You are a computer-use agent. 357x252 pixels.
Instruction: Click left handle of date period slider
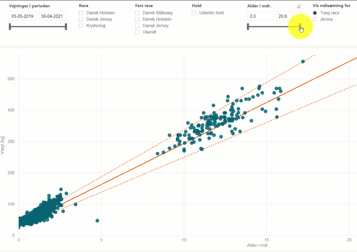[x=10, y=27]
